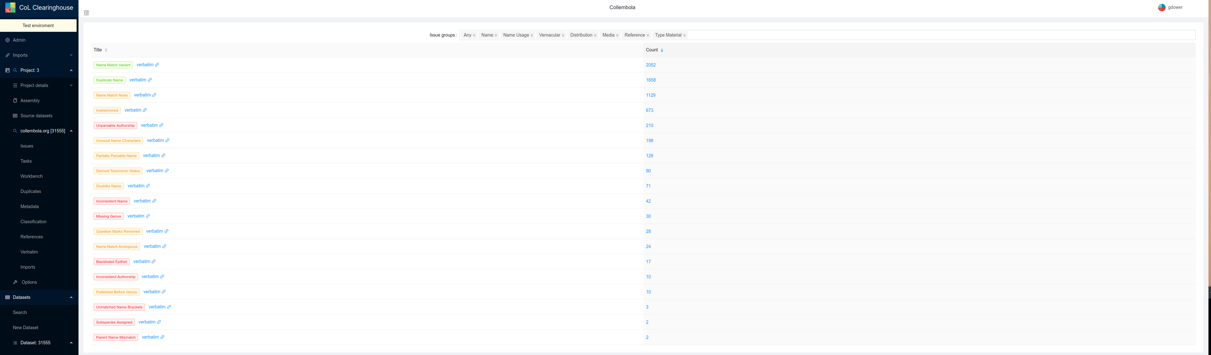Toggle sorting on the Title column
This screenshot has height=355, width=1211.
pos(106,50)
